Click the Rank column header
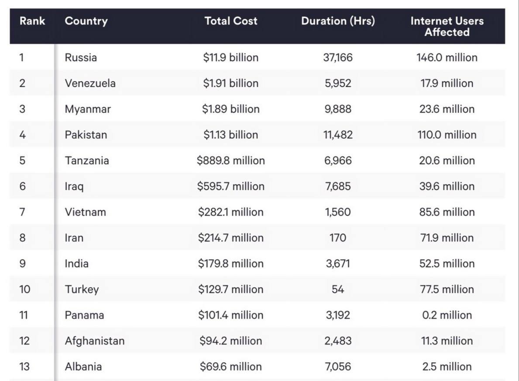This screenshot has width=519, height=381. pos(32,21)
